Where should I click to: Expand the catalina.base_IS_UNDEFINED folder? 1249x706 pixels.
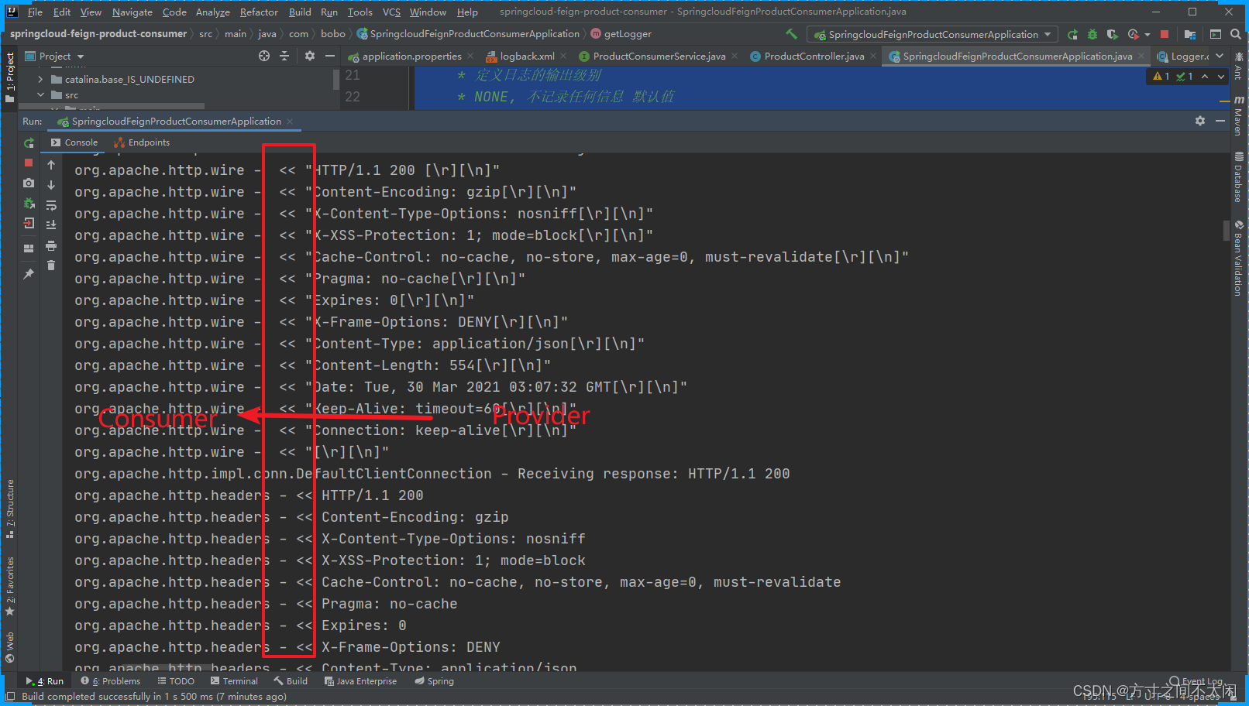pyautogui.click(x=40, y=79)
